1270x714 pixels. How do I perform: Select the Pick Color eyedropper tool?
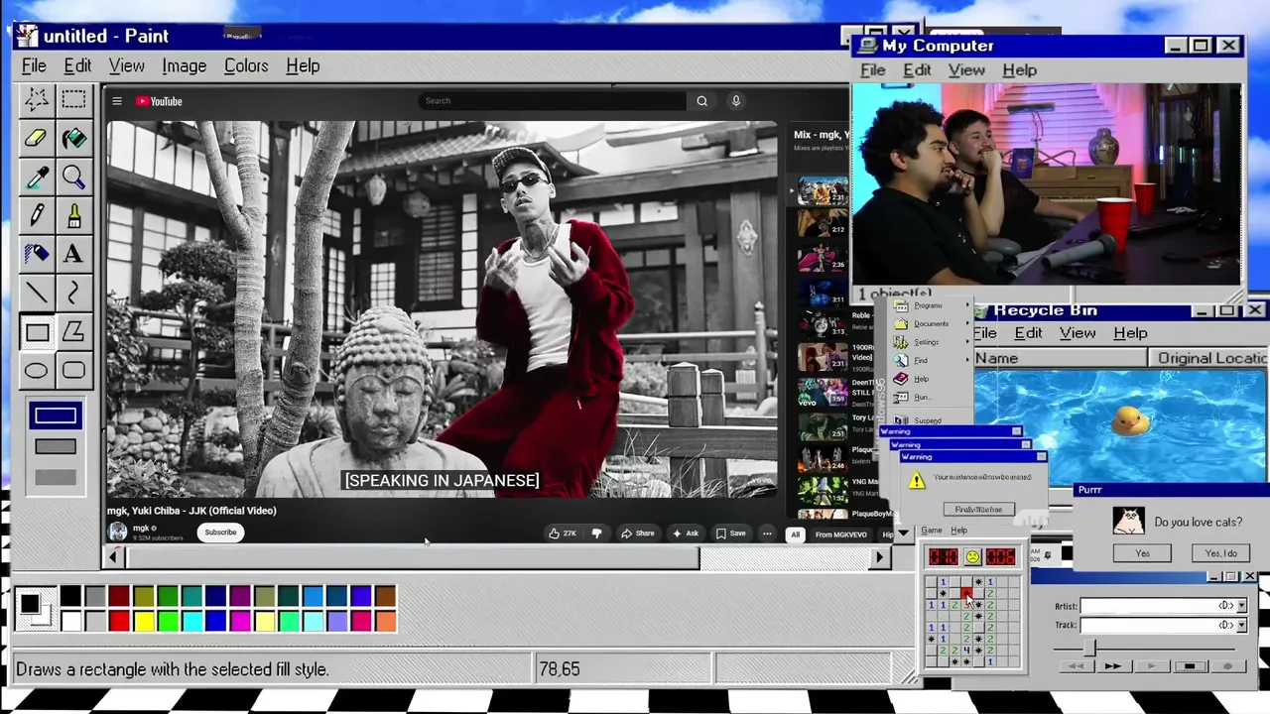tap(37, 177)
